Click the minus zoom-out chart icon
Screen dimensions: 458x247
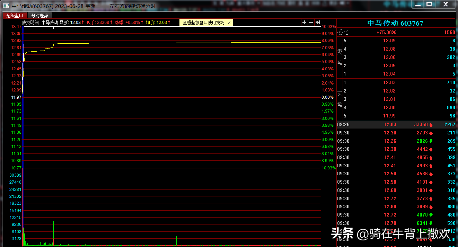coord(311,23)
